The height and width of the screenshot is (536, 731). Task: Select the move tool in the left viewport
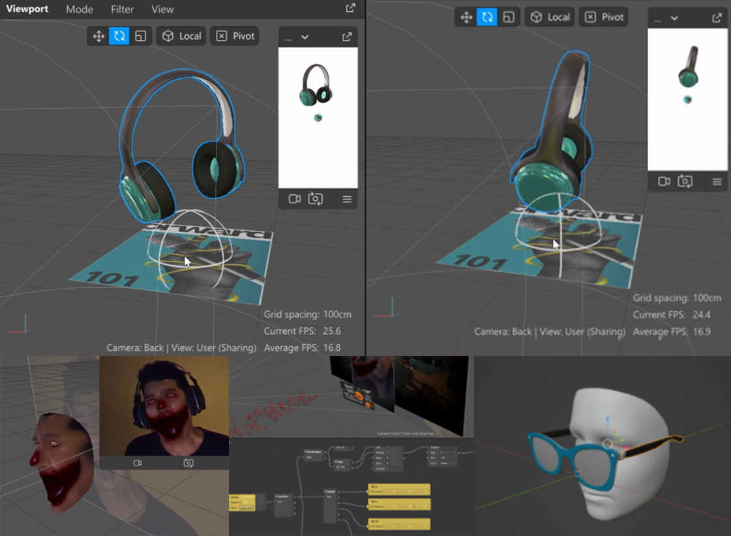(98, 37)
